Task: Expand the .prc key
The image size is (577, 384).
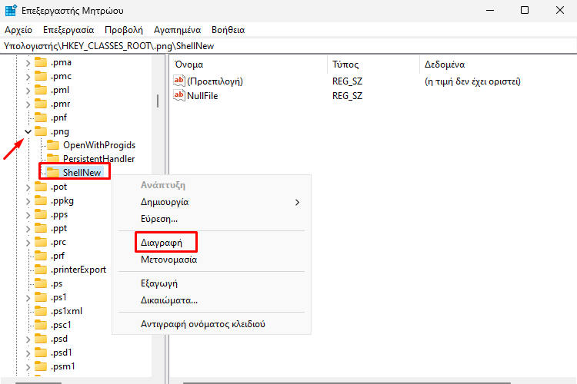Action: point(28,243)
